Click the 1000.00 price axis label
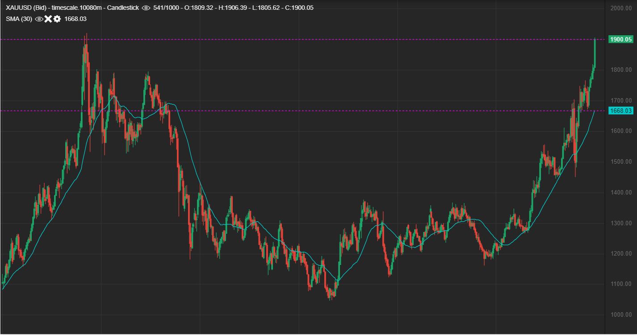Screen dimensions: 637x335 click(621, 314)
